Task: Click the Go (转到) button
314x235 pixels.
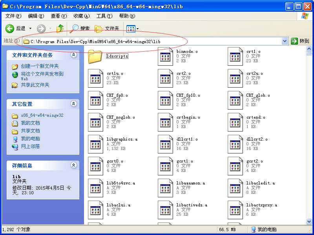Action: point(300,41)
